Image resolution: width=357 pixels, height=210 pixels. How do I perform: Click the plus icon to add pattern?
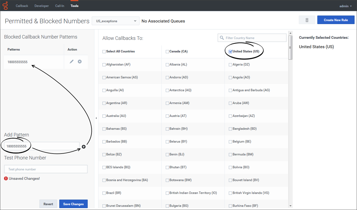[84, 147]
